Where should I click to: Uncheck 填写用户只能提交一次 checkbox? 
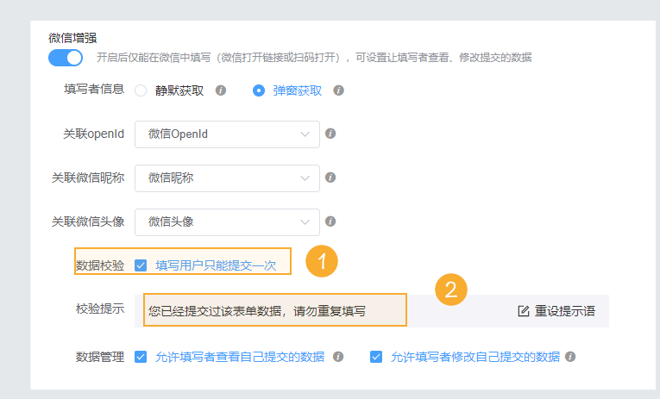(141, 265)
